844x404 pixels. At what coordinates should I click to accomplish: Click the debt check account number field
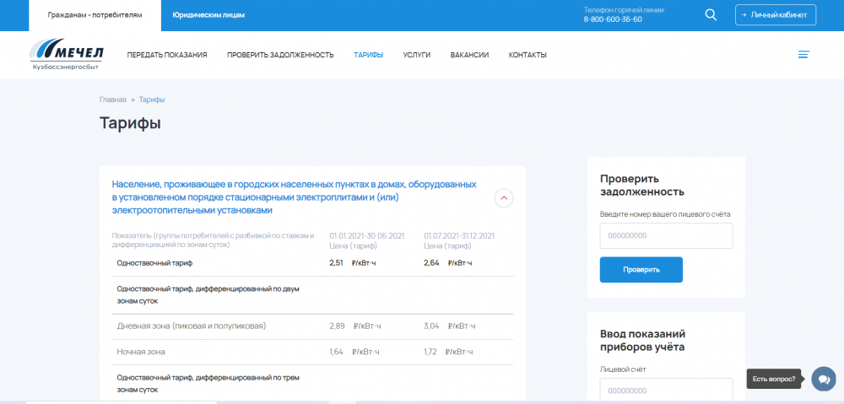tap(666, 236)
